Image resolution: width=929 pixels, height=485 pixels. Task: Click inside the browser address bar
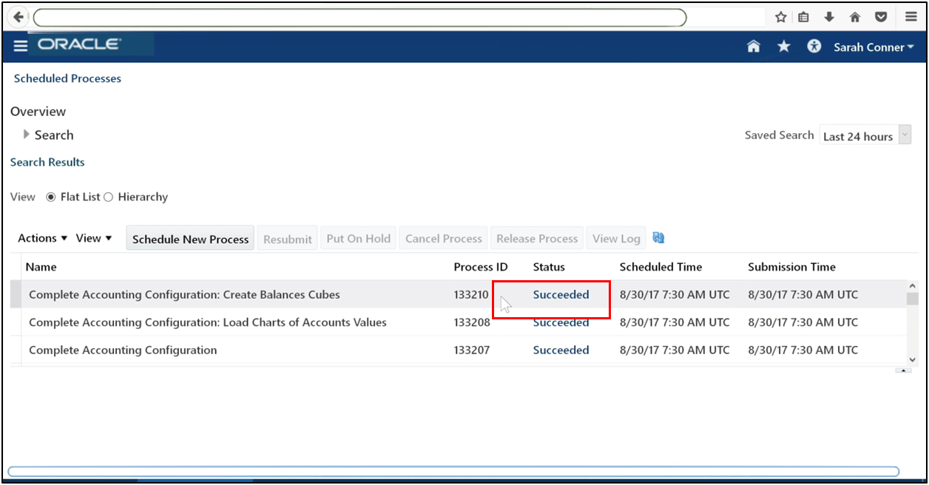[362, 16]
